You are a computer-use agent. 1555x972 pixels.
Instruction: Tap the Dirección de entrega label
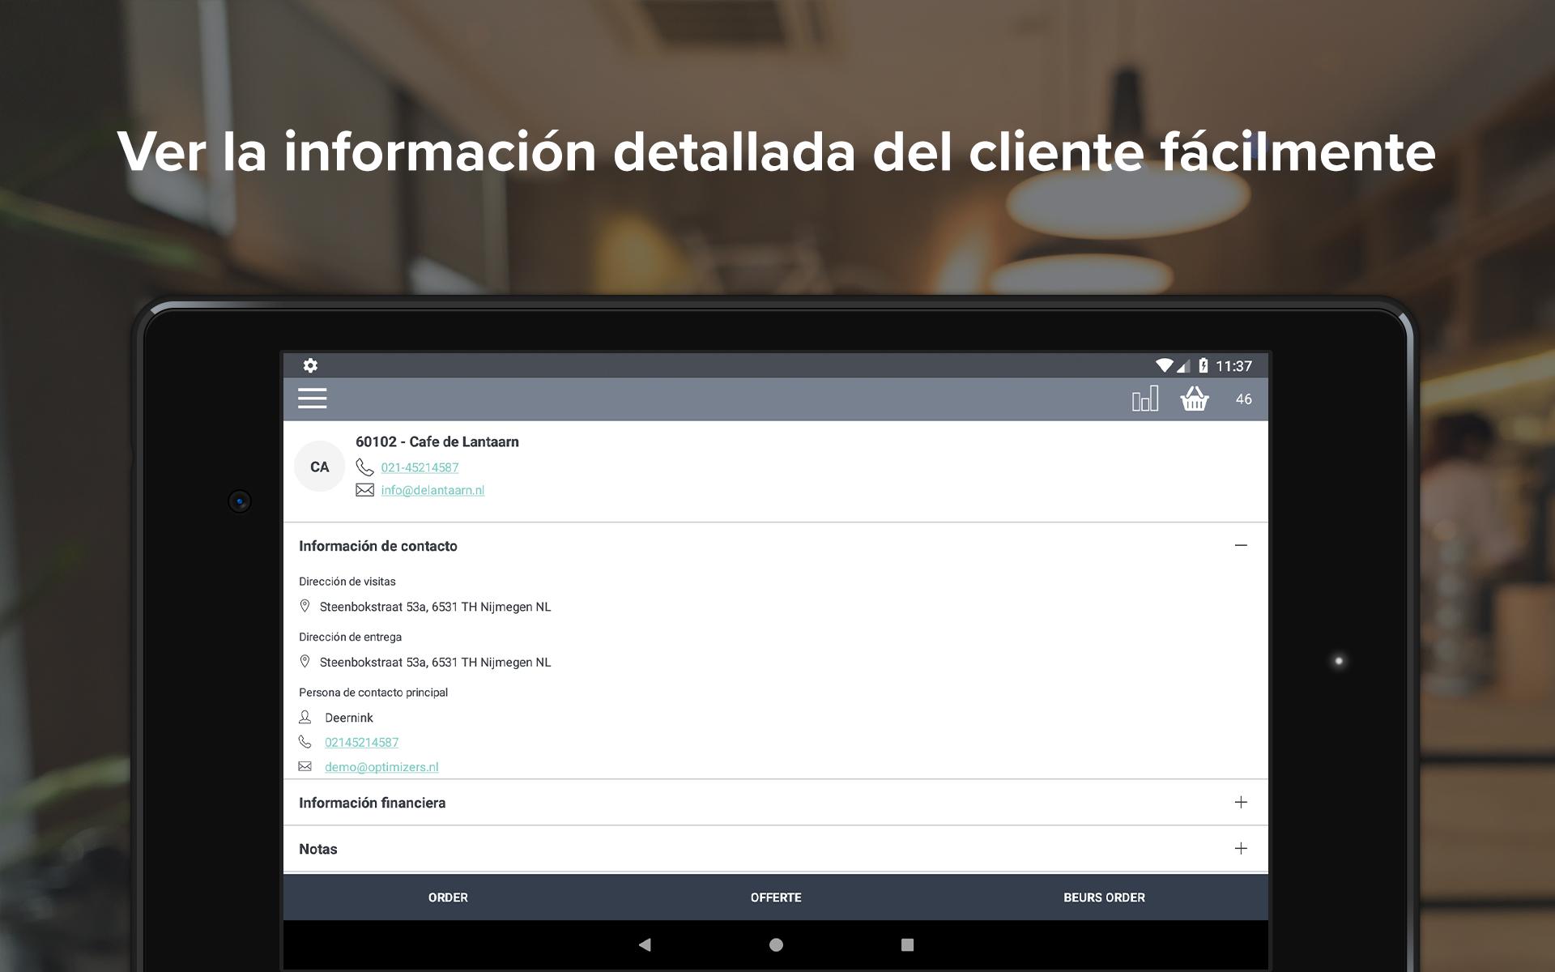[351, 637]
